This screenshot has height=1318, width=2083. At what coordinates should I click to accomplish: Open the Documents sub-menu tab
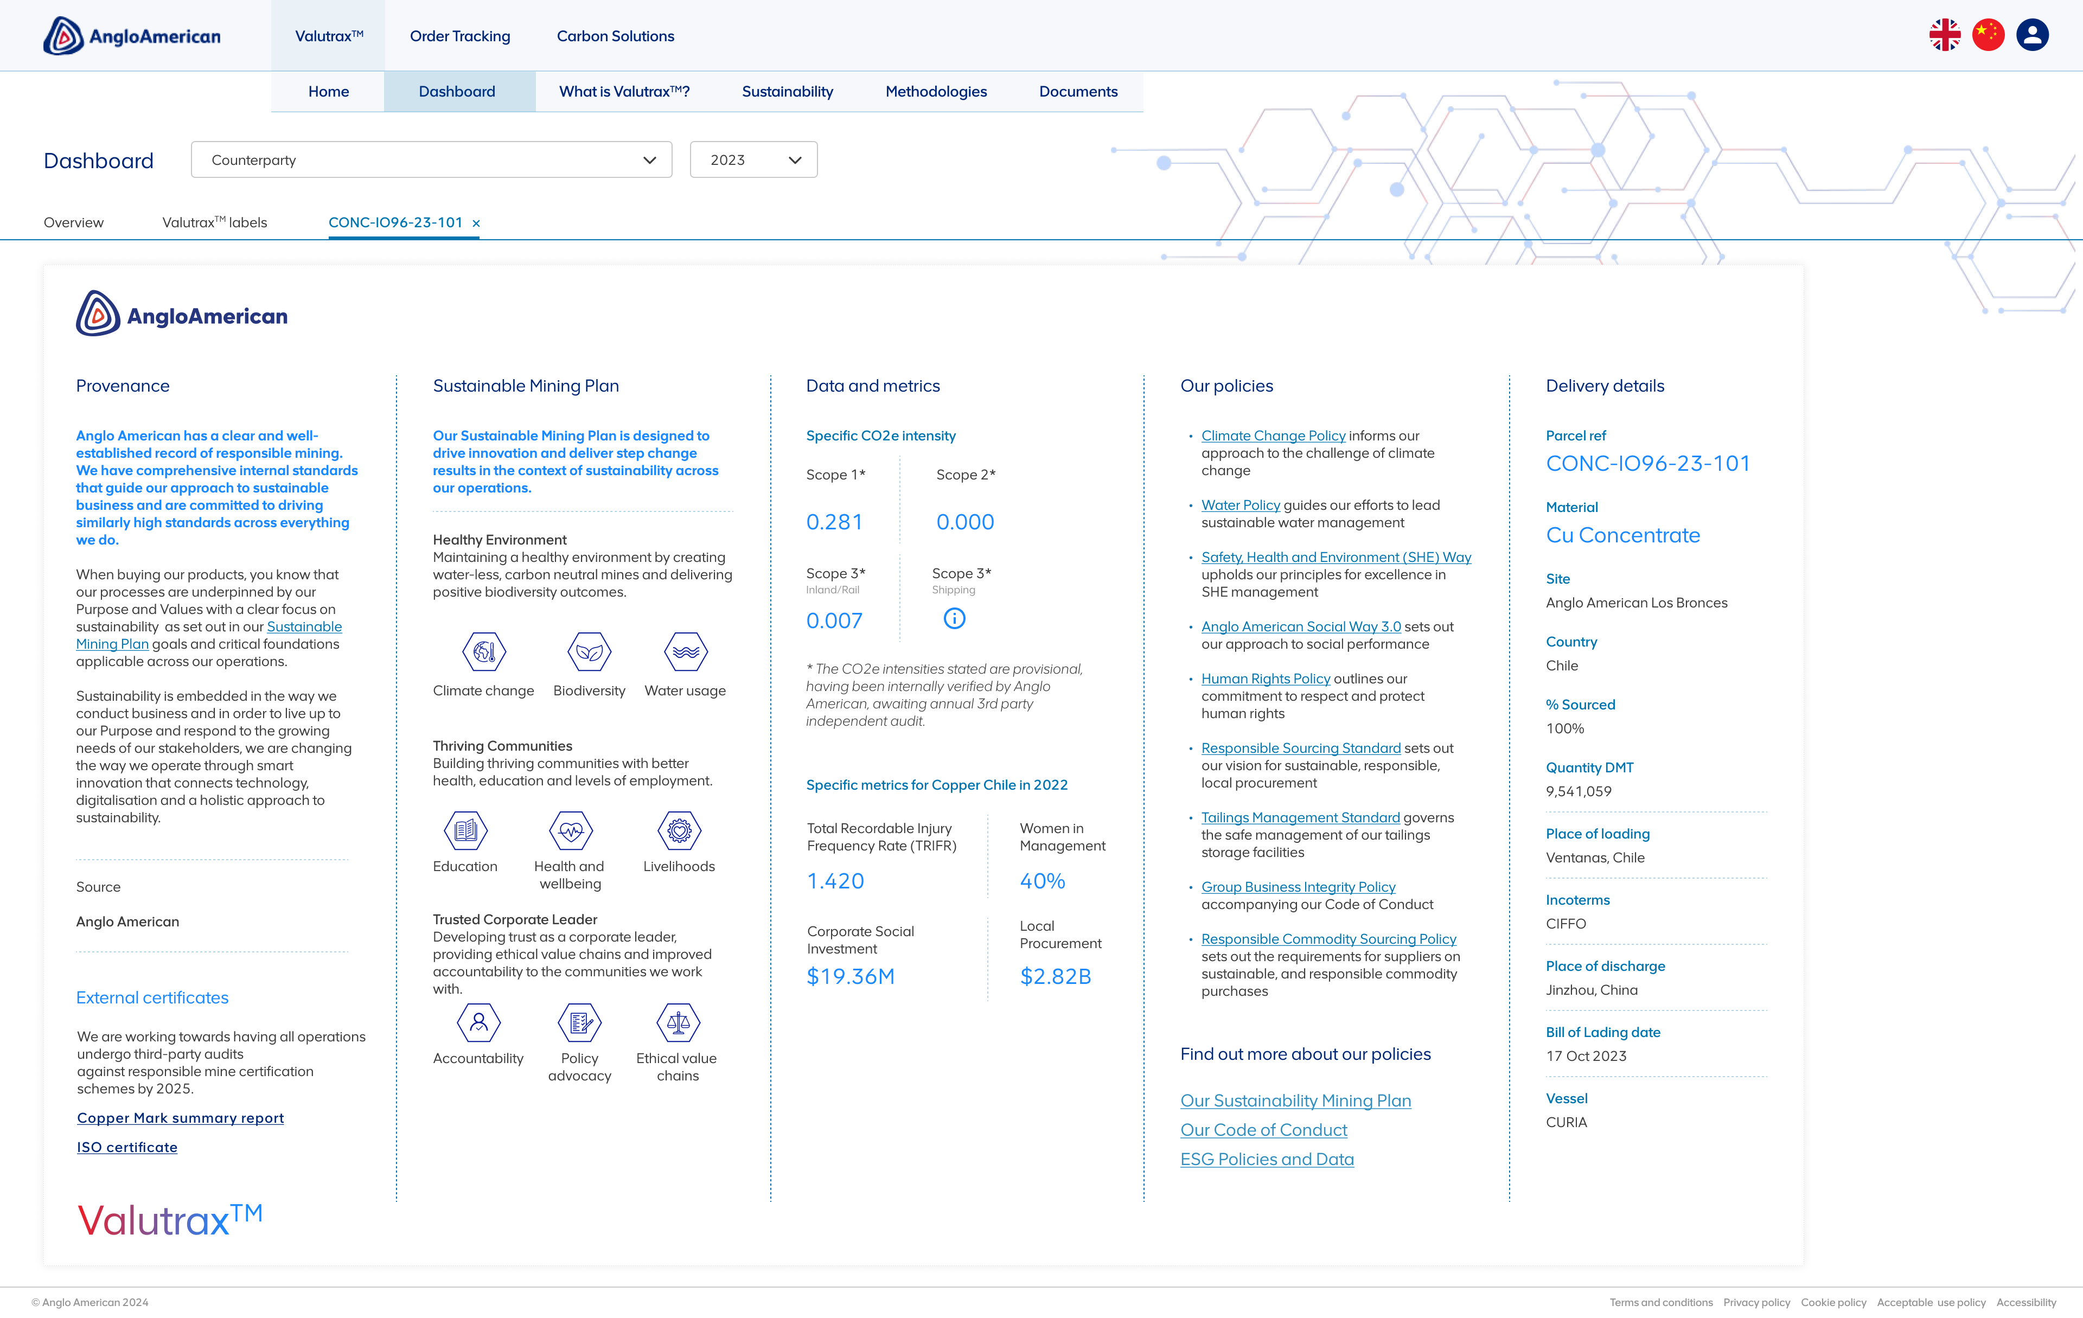coord(1078,92)
